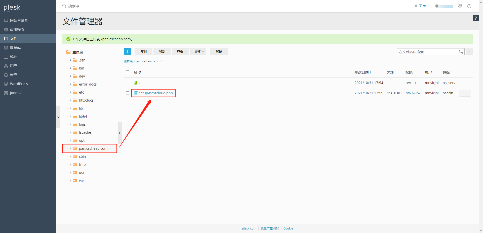Expand the httpdocs folder
This screenshot has width=483, height=233.
[70, 100]
